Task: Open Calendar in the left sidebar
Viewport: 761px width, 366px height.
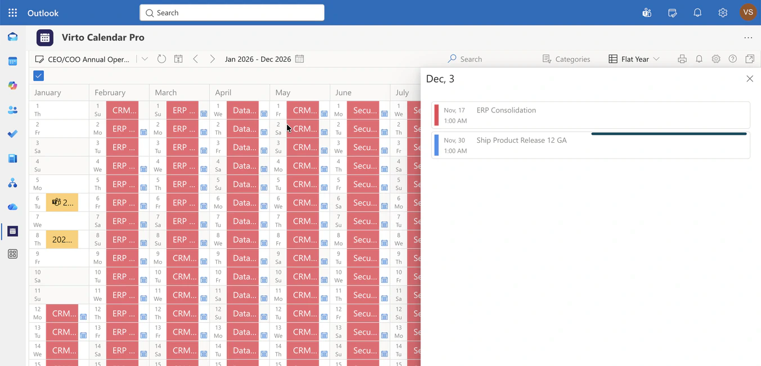Action: tap(12, 61)
